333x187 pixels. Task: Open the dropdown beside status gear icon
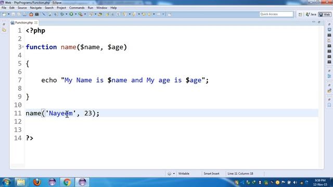[x=174, y=173]
